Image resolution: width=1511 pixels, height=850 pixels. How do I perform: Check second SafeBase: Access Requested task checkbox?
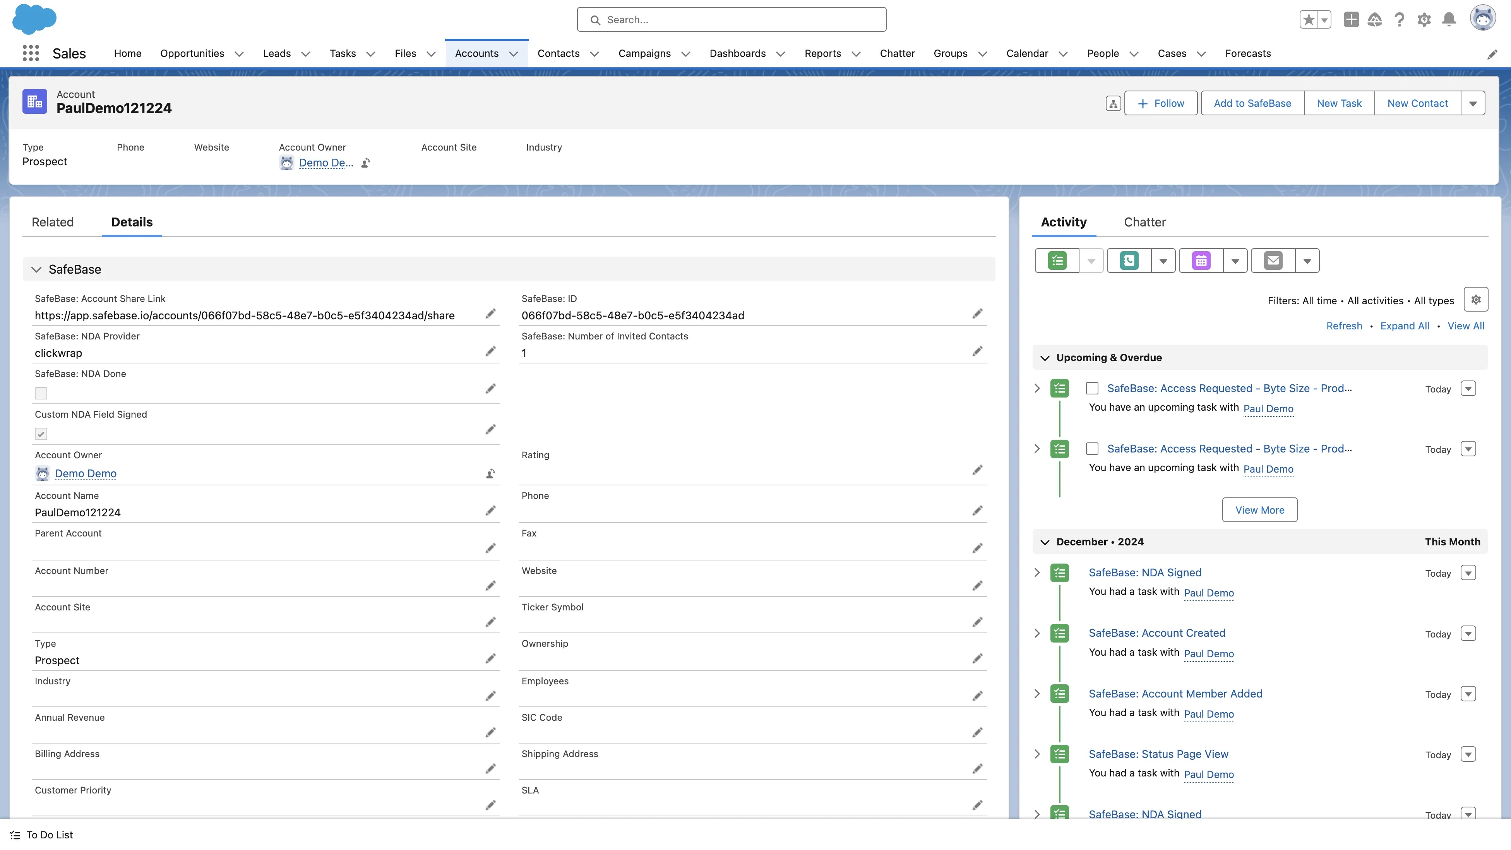(1091, 449)
